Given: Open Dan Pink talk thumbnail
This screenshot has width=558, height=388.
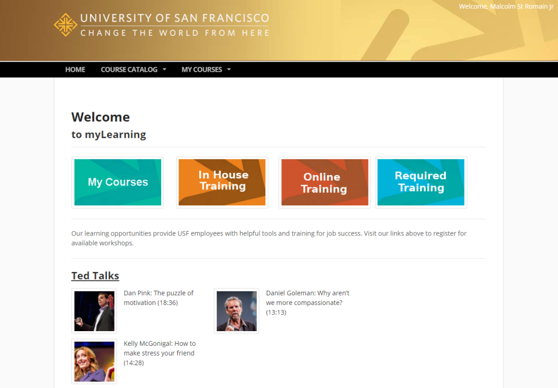Looking at the screenshot, I should pyautogui.click(x=95, y=311).
